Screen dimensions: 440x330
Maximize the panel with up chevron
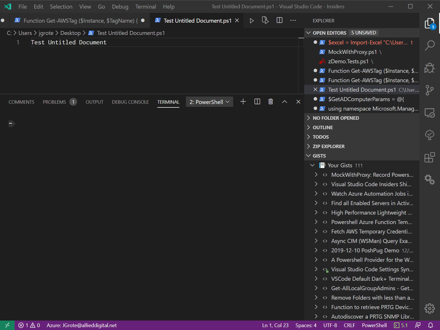coord(284,102)
